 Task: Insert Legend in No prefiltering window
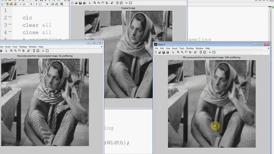pyautogui.click(x=38, y=51)
